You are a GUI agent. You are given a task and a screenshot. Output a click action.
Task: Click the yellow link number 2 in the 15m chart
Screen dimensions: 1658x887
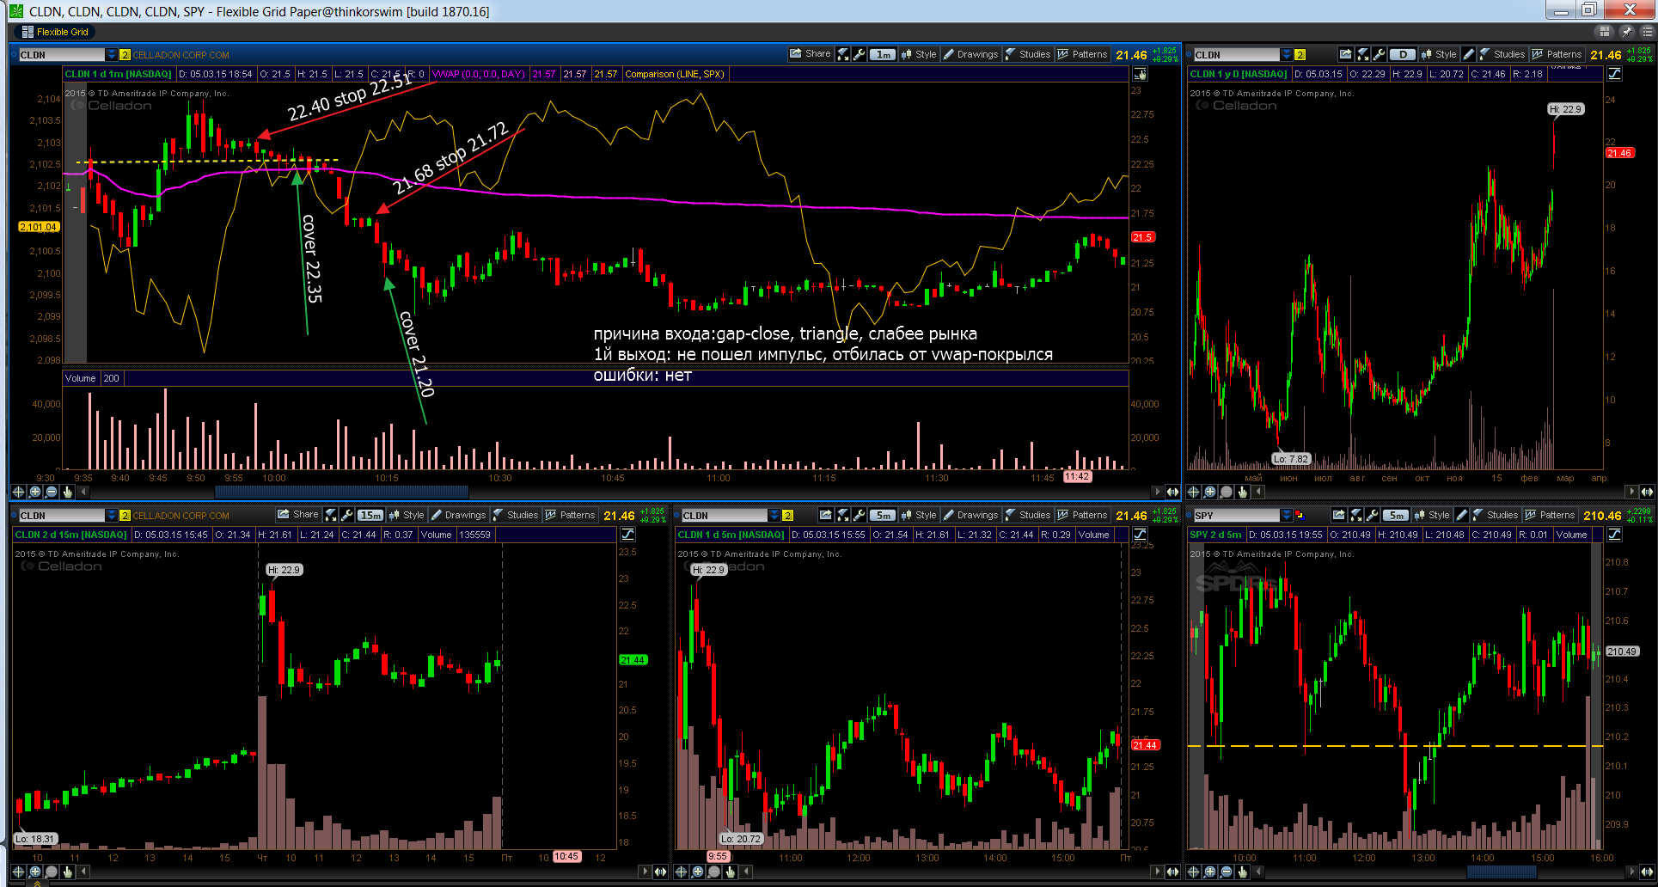tap(125, 516)
